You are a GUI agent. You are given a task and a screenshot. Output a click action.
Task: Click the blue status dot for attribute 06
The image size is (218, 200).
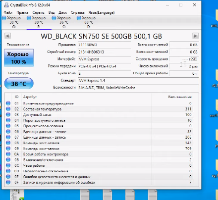8,132
